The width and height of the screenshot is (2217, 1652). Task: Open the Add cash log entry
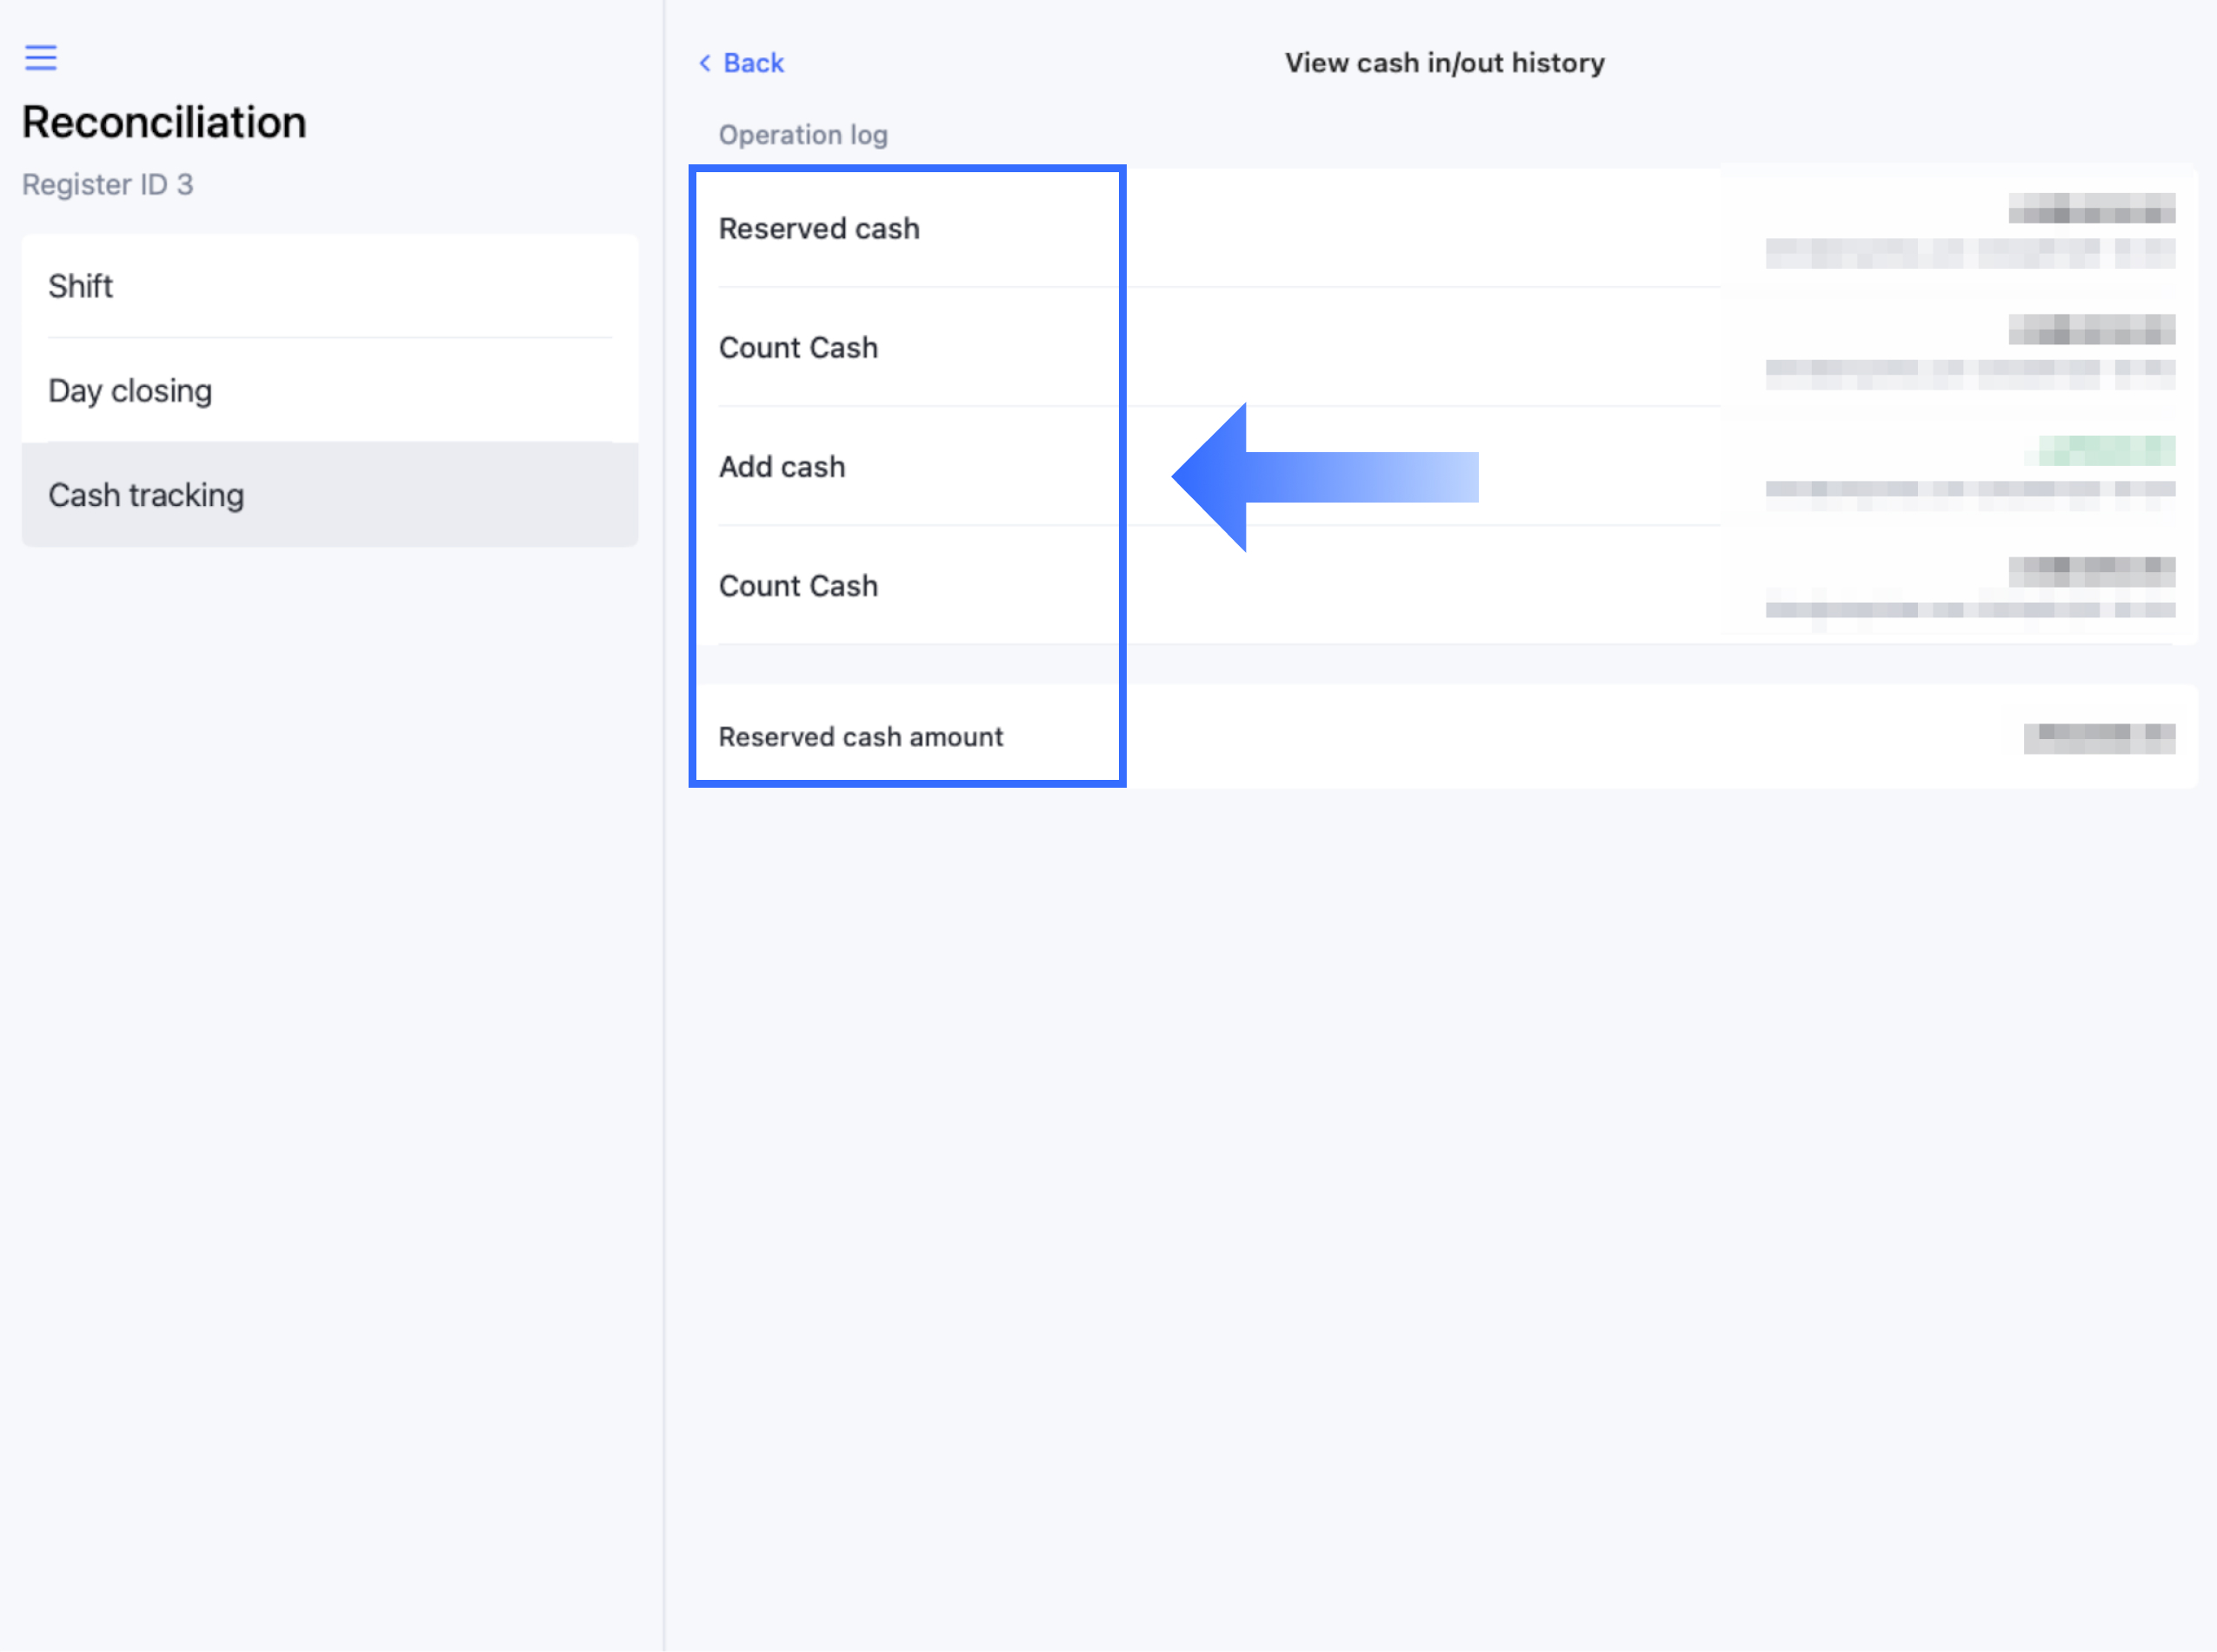tap(782, 466)
